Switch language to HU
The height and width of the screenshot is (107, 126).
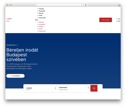(119, 21)
